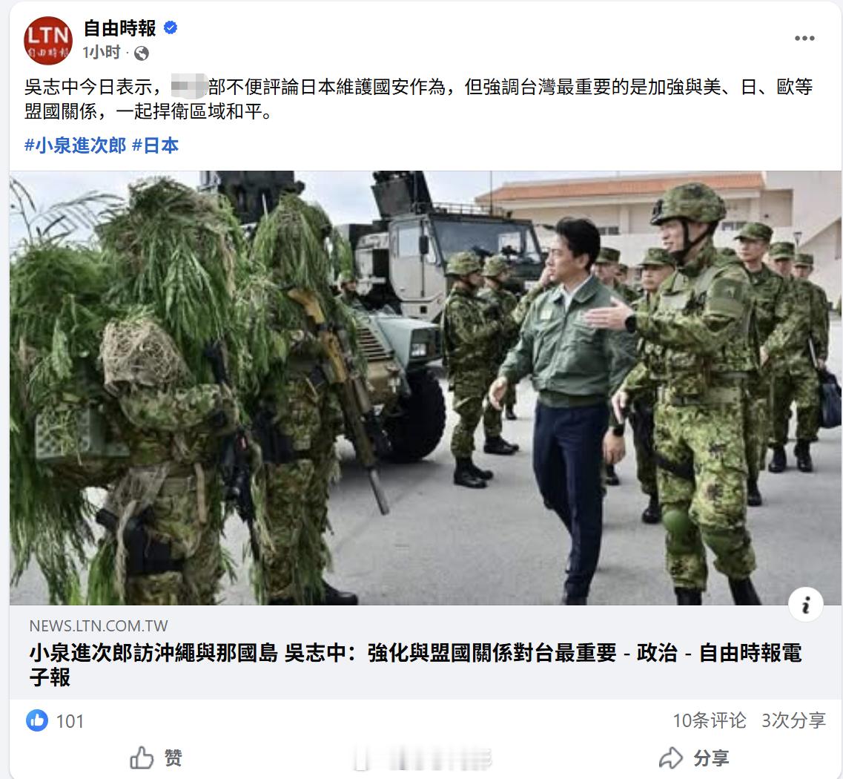Open hashtag #小泉進次郎
Image resolution: width=843 pixels, height=779 pixels.
[76, 145]
